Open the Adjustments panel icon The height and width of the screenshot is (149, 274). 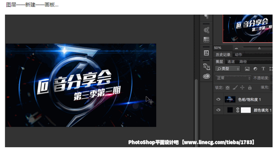tap(206, 30)
